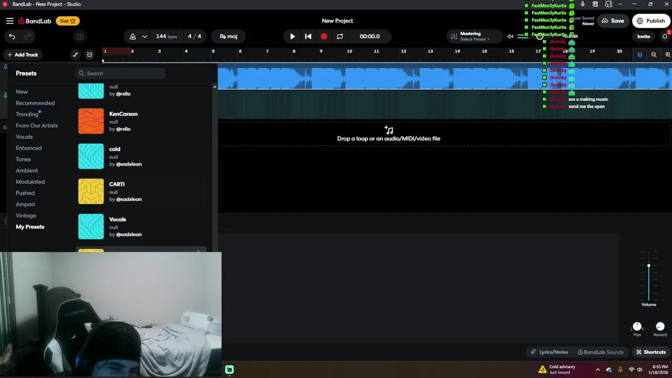The width and height of the screenshot is (672, 378).
Task: Open the notifications bell
Action: (665, 36)
